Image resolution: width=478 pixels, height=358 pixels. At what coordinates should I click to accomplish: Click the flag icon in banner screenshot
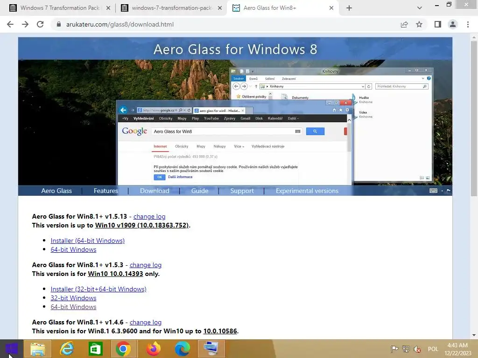[x=449, y=191]
